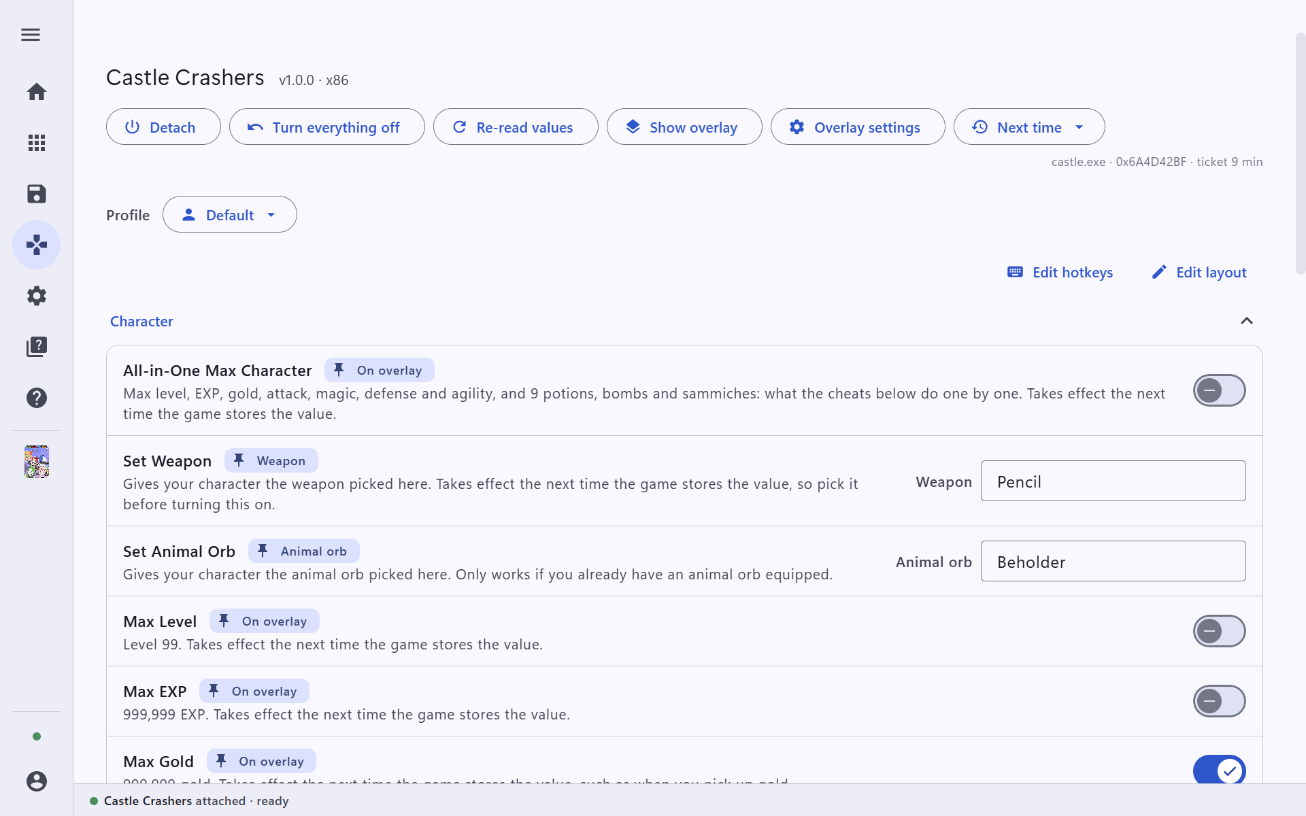Click On overlay chip next to Max EXP
Screen dimensions: 1306x816
pyautogui.click(x=254, y=692)
